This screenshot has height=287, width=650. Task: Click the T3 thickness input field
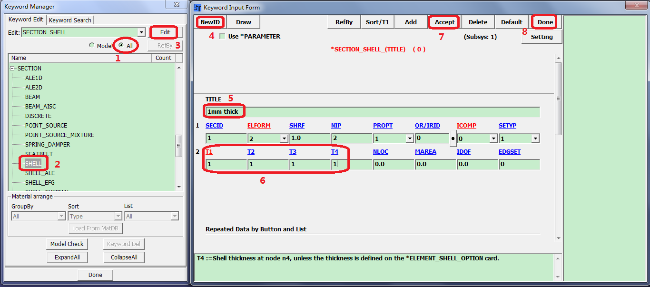309,164
